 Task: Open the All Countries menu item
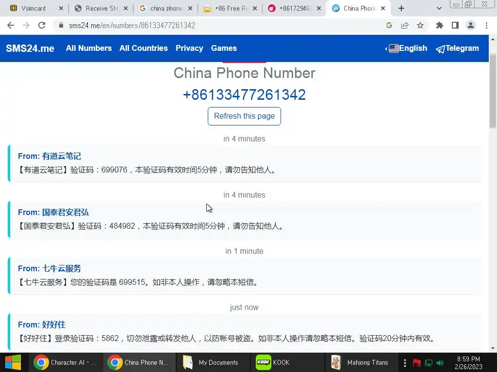pos(144,48)
